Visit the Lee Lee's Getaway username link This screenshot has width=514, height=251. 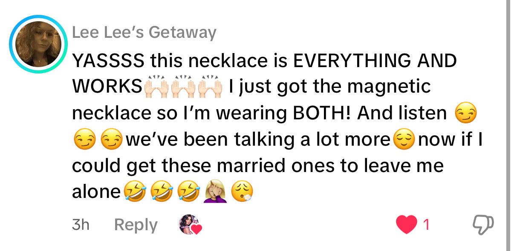[144, 33]
